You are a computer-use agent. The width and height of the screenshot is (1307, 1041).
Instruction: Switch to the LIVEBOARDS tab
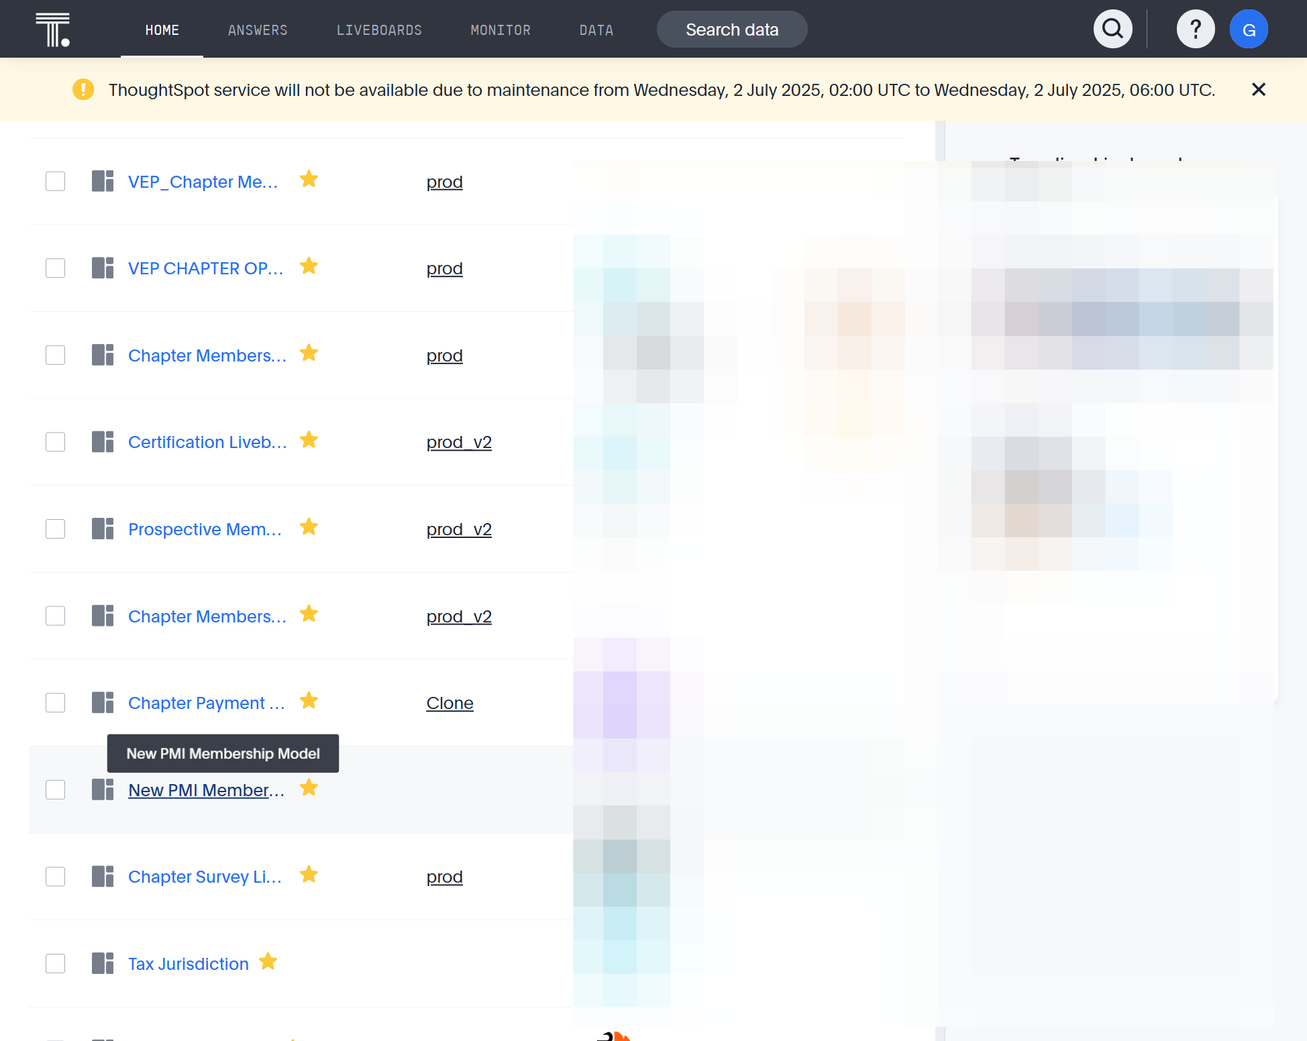[x=379, y=30]
